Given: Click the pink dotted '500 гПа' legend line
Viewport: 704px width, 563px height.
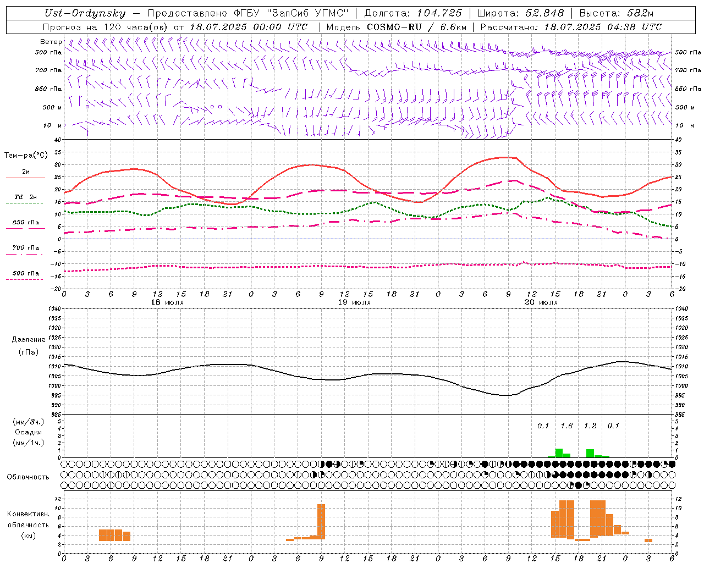Looking at the screenshot, I should (x=24, y=280).
